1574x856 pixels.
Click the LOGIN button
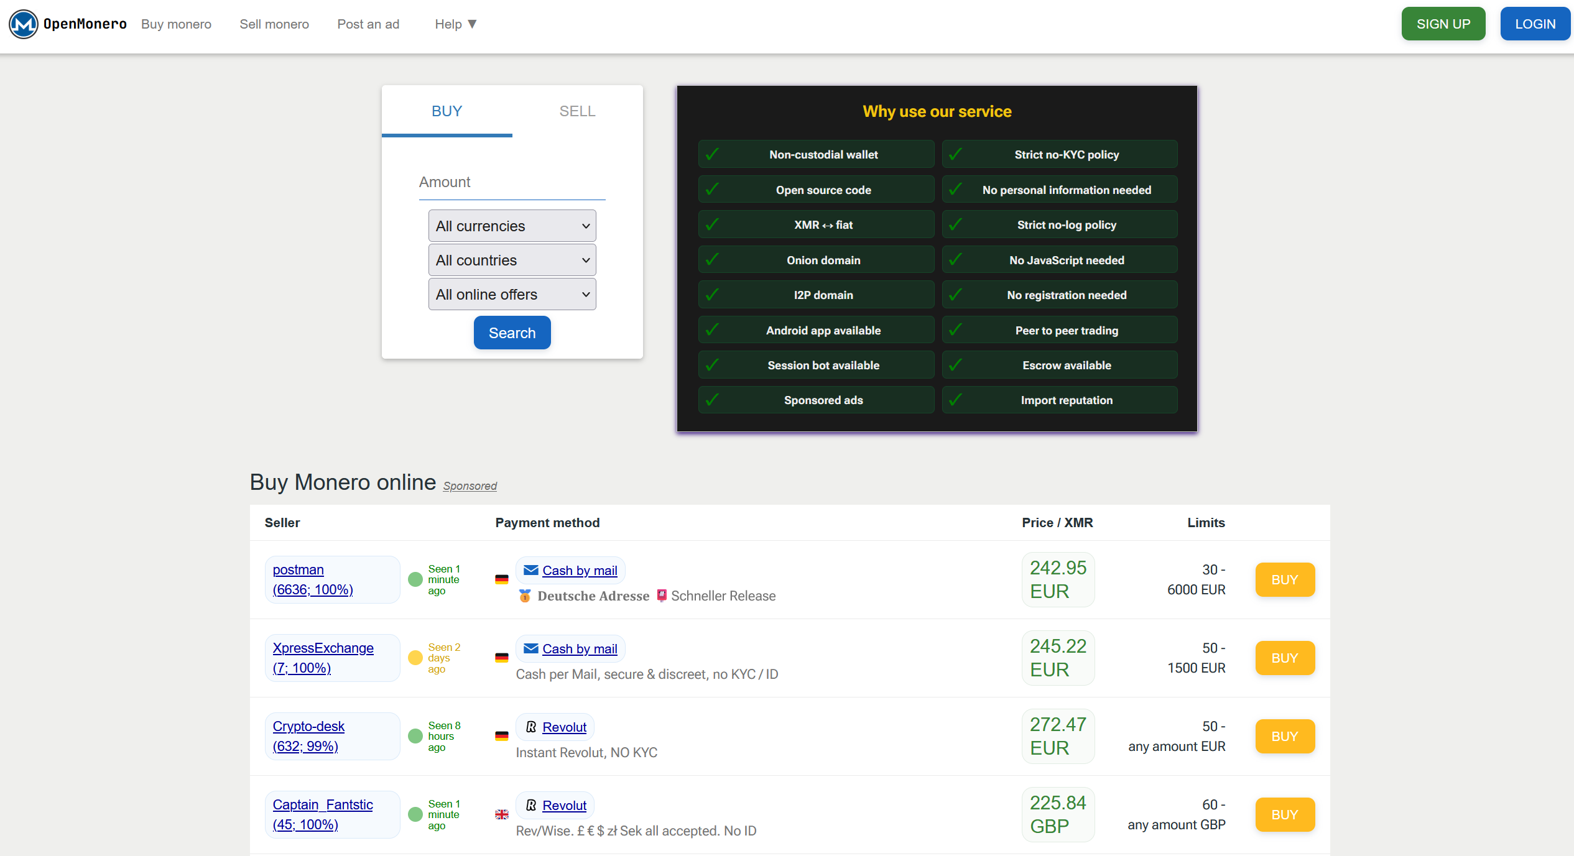click(1535, 24)
